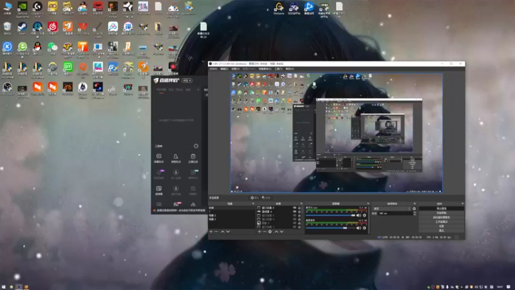Open the 工具(T) menu in OBS
The image size is (515, 290).
point(279,69)
